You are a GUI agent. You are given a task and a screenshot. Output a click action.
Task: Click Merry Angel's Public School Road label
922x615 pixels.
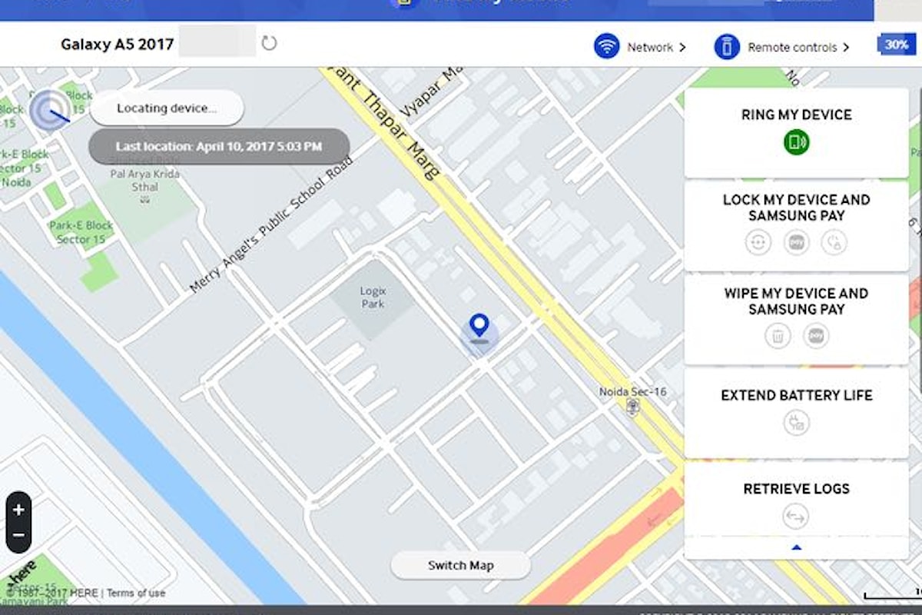tap(270, 224)
